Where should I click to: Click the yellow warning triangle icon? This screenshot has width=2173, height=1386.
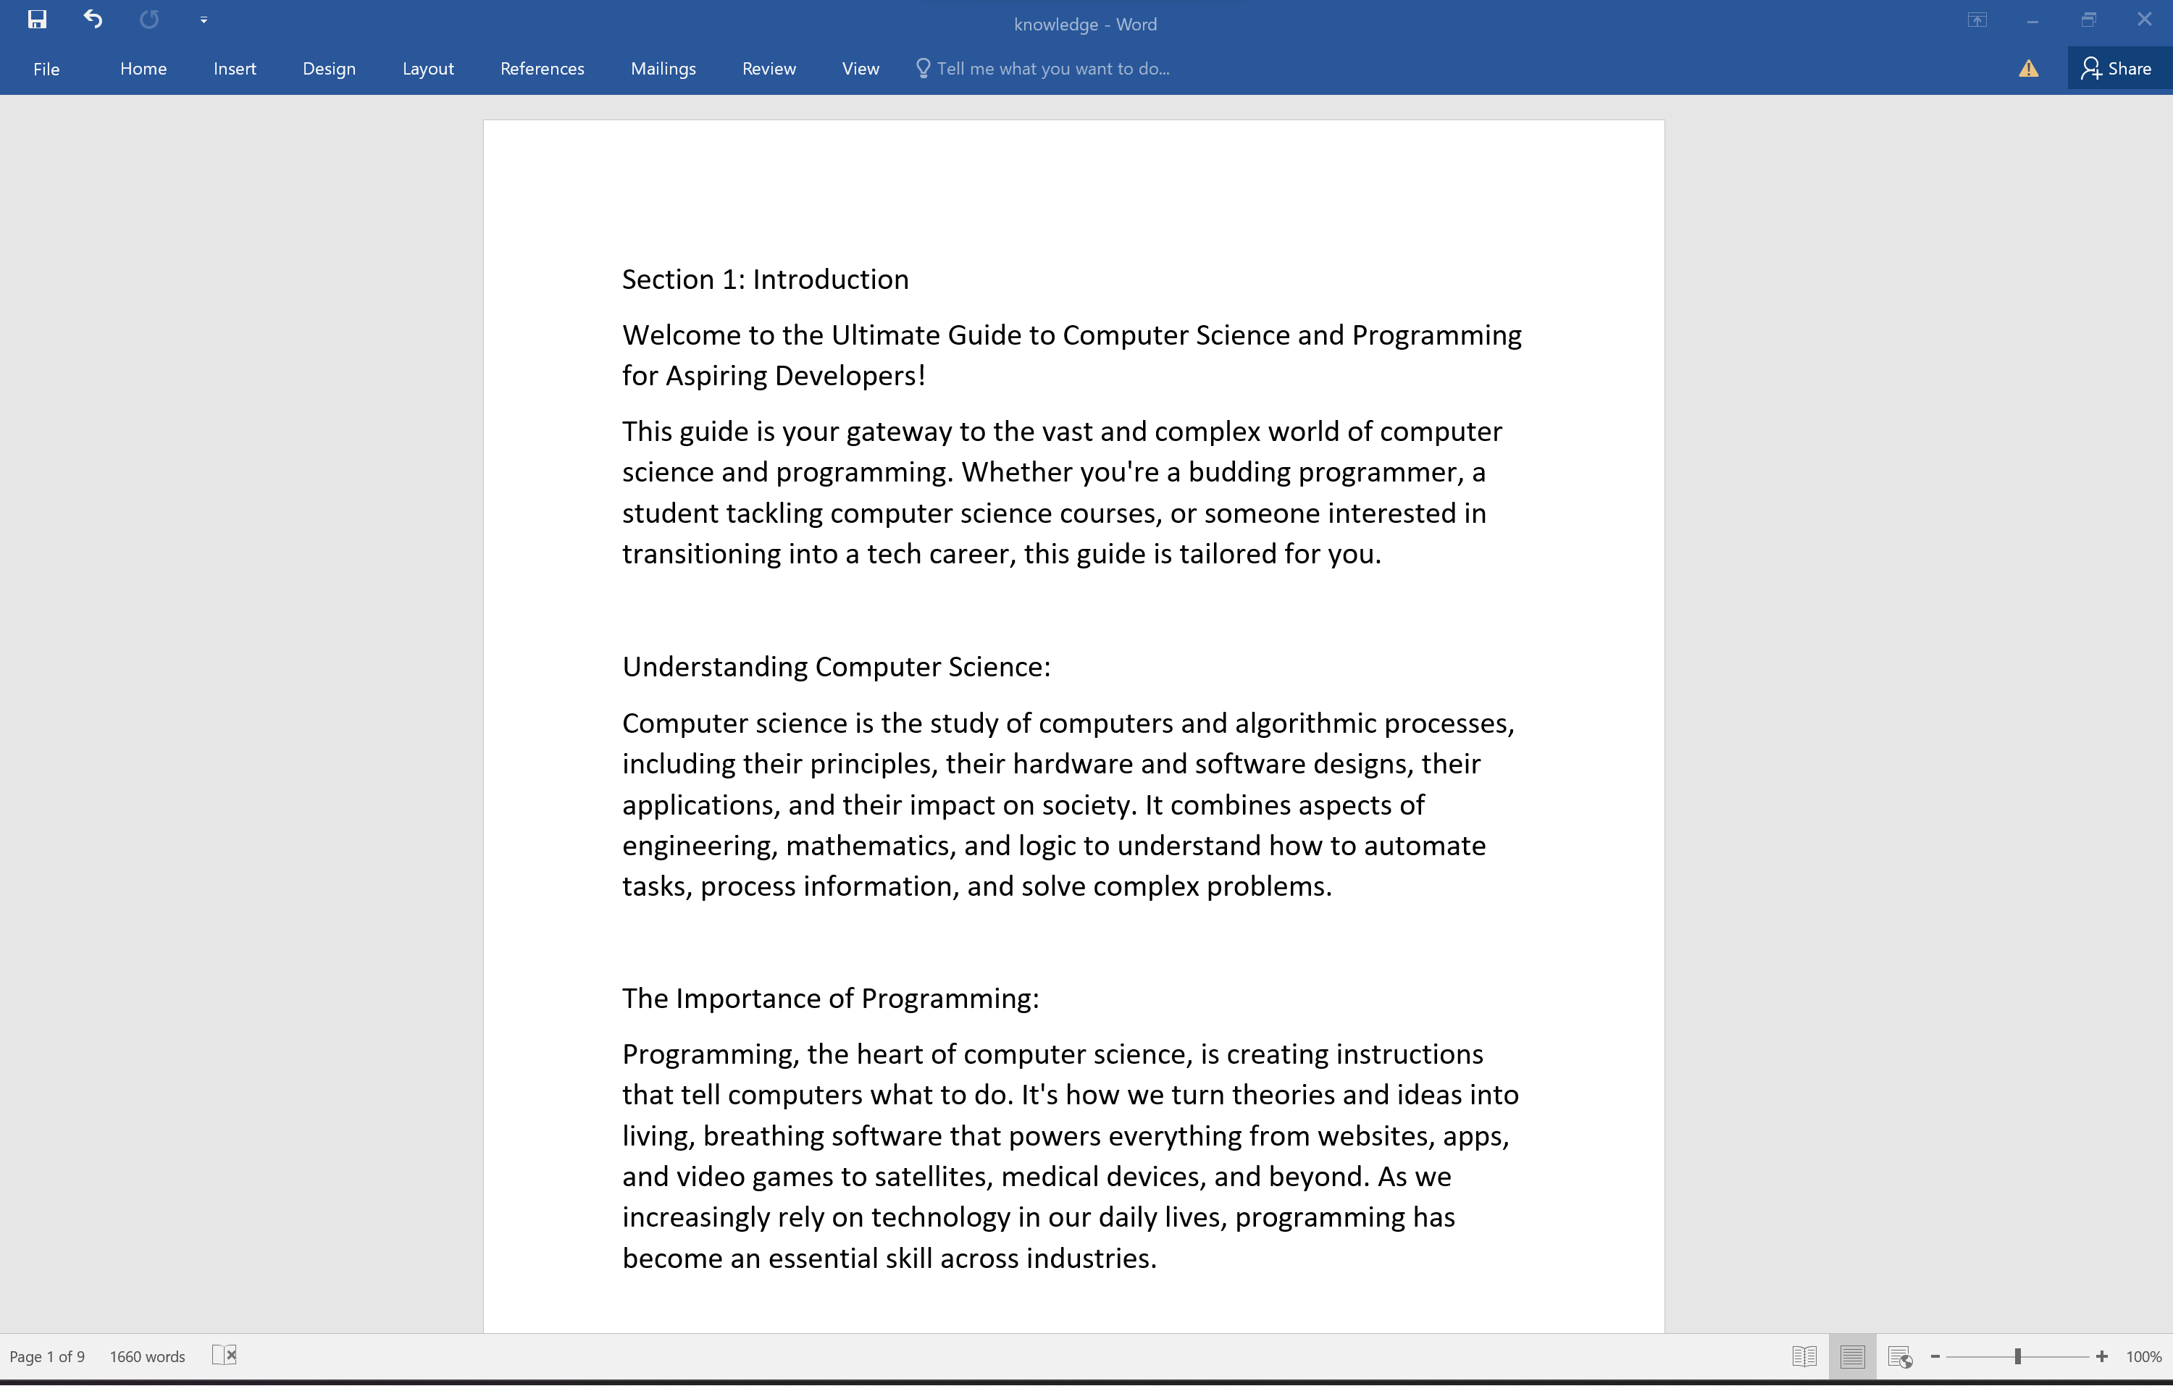coord(2027,69)
